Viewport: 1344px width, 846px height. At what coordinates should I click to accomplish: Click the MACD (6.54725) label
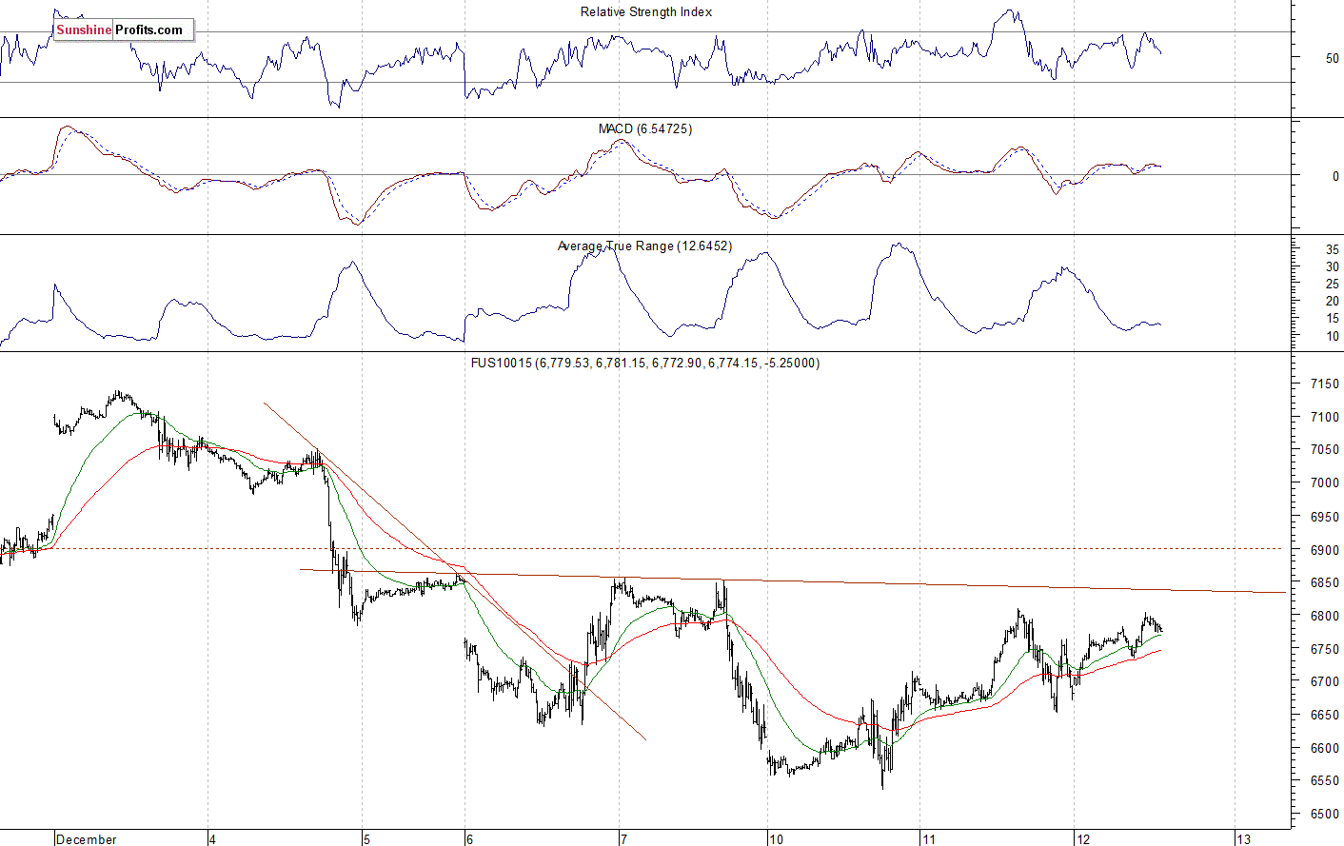tap(645, 128)
